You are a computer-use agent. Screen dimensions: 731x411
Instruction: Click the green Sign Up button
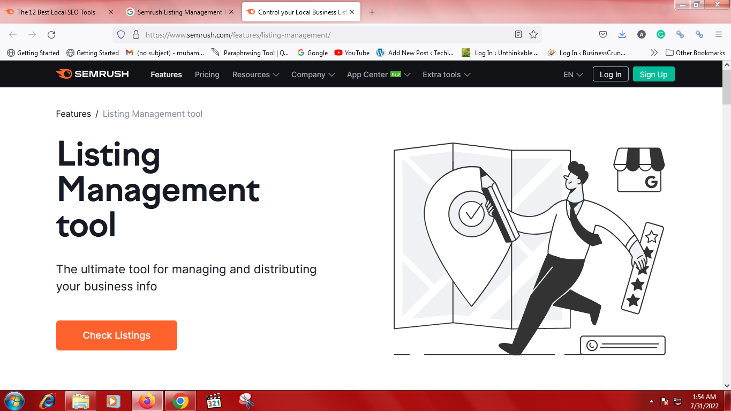(654, 74)
